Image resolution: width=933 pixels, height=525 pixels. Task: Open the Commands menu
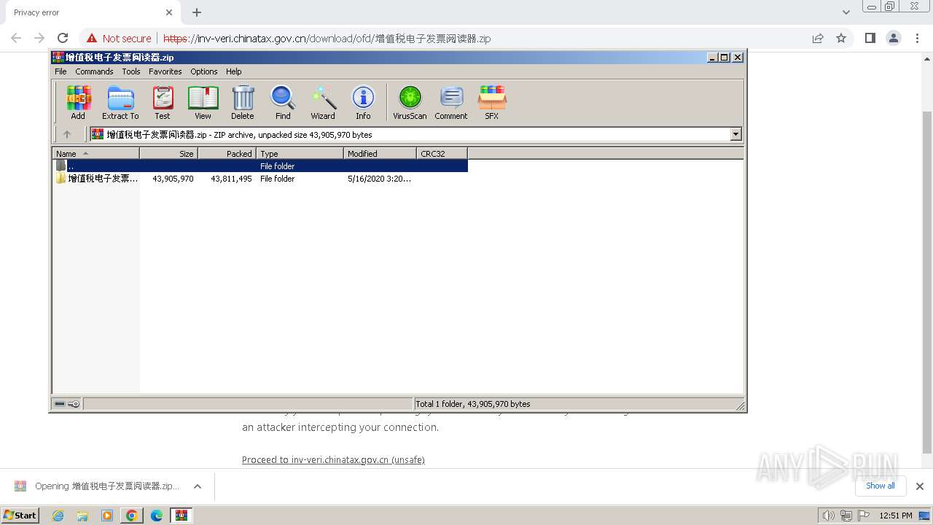pyautogui.click(x=94, y=71)
